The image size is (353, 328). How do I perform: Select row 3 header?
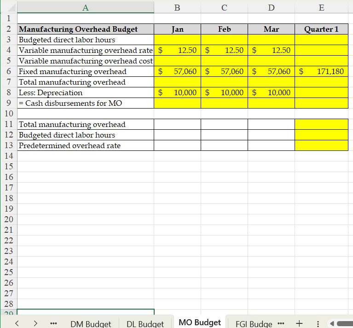tap(9, 40)
